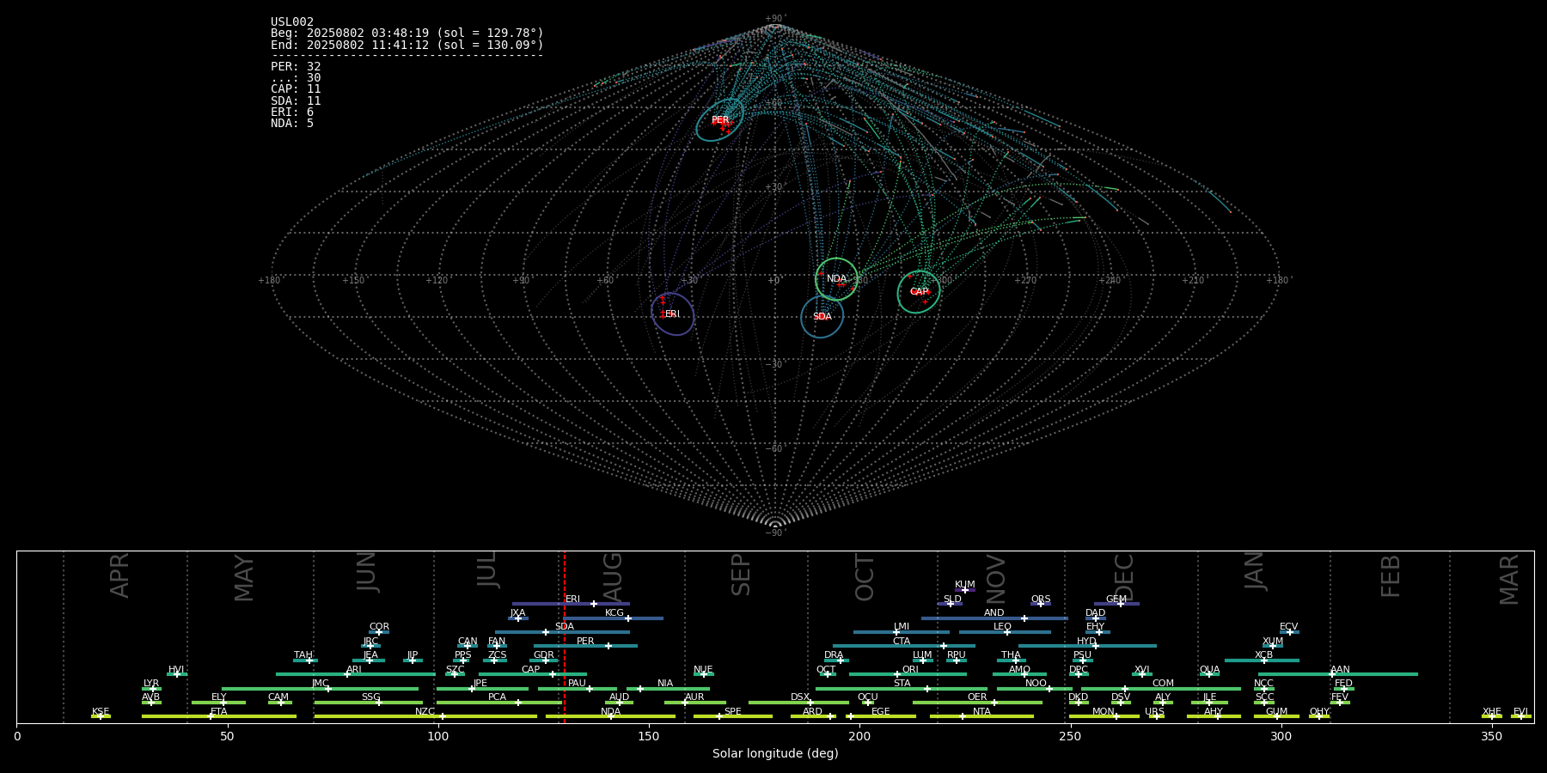Click the 'ERI: 6' count in the legend

pos(292,112)
